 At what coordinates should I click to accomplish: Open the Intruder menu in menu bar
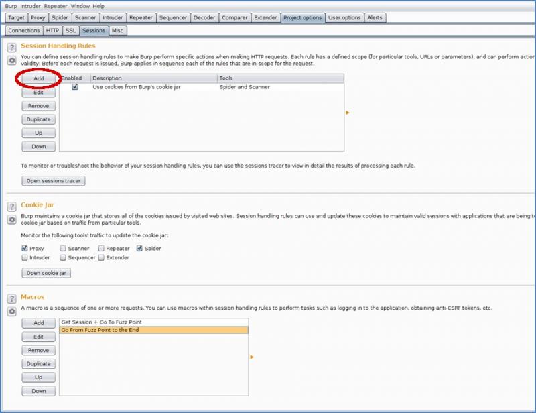point(30,6)
